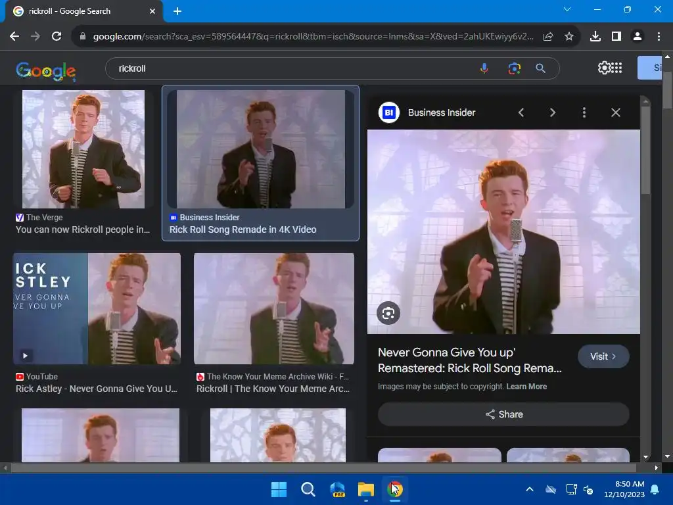Show hidden system tray icons

coord(530,489)
